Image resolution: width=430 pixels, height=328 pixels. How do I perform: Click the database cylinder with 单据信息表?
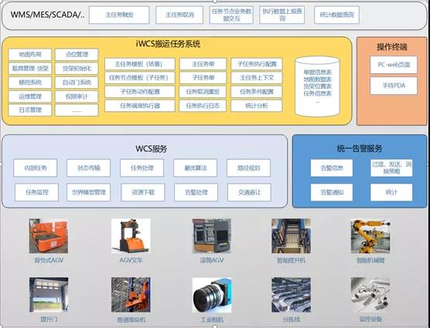(317, 86)
